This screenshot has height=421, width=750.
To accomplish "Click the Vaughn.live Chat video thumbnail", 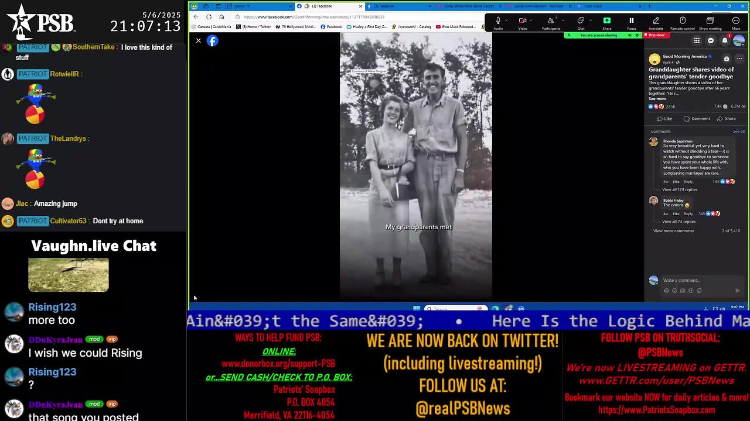I will (69, 275).
